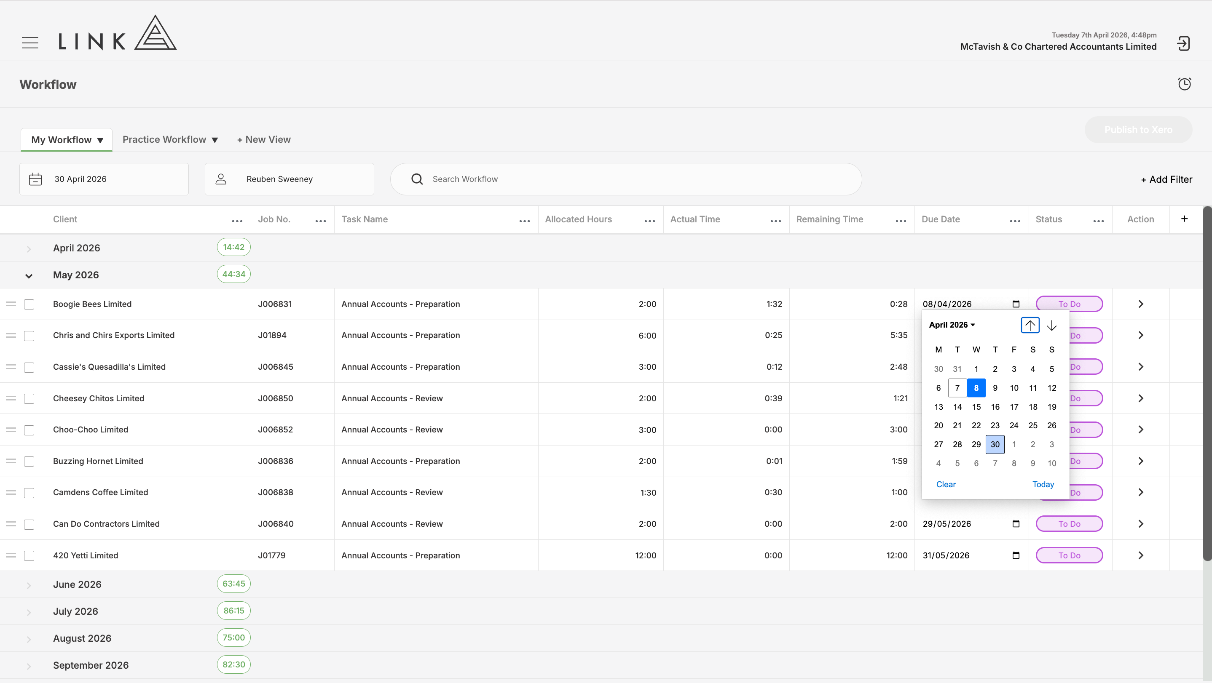Click Clear in the date picker
1212x683 pixels.
click(946, 484)
